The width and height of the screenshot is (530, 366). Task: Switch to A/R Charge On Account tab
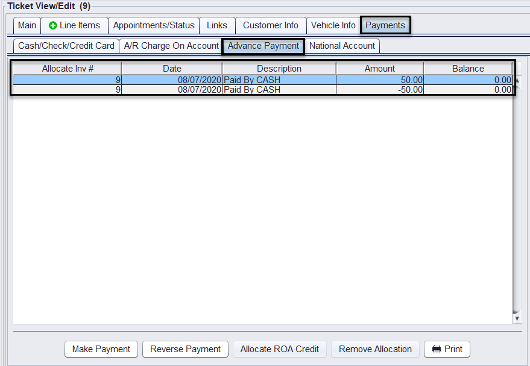click(171, 46)
